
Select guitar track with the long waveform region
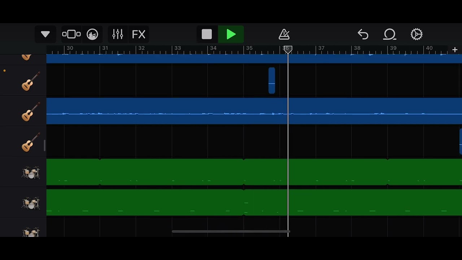[x=31, y=111]
